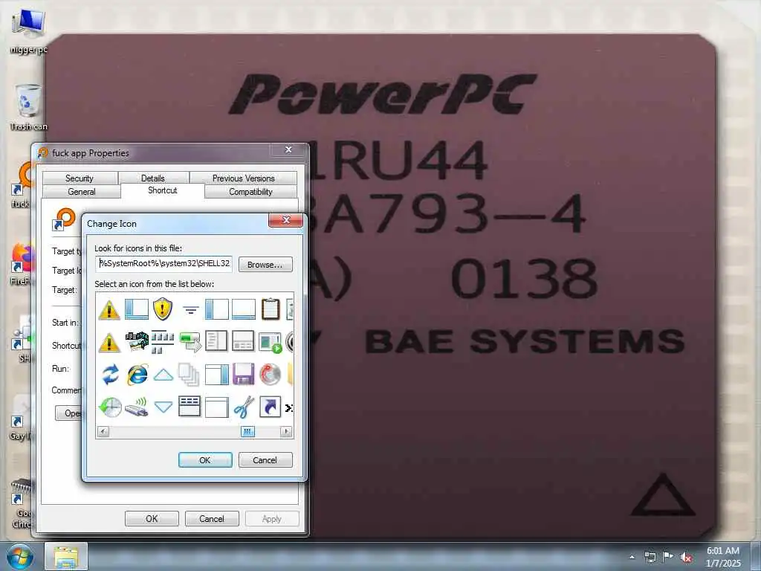Open Windows Explorer from the taskbar
The width and height of the screenshot is (761, 571).
coord(66,556)
